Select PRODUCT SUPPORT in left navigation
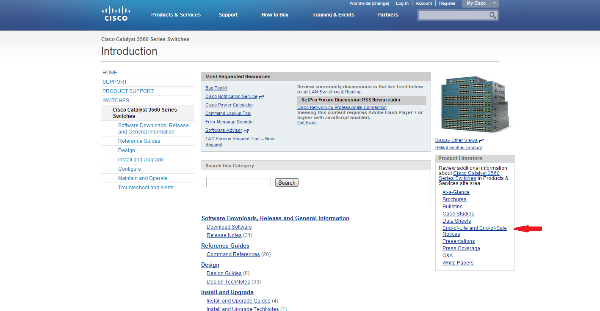Screen dimensions: 600x311 128,91
